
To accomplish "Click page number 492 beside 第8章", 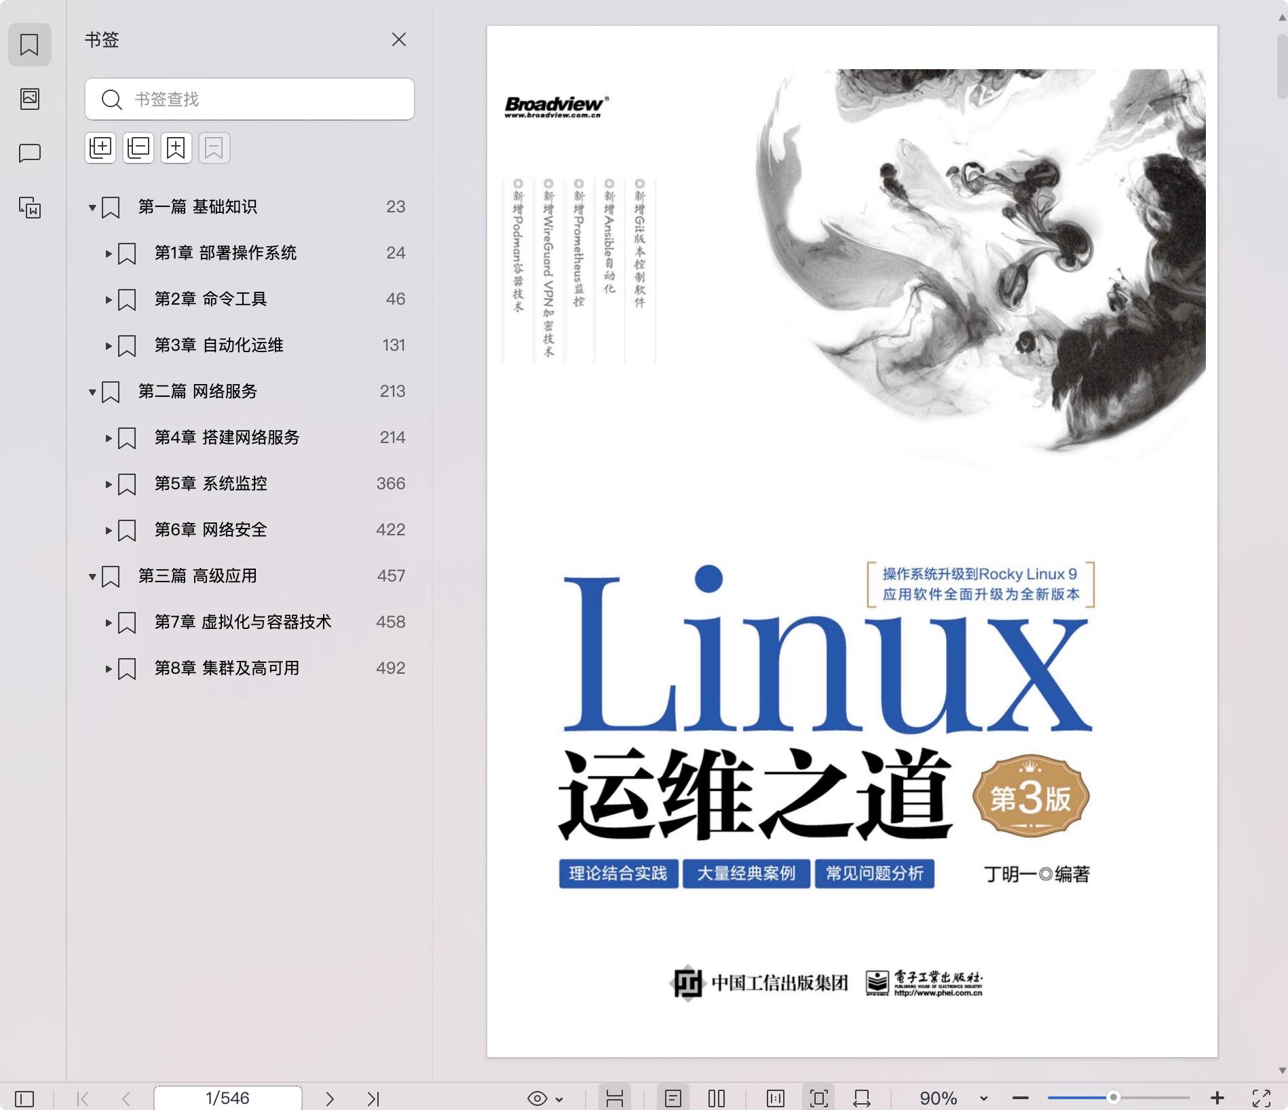I will point(391,668).
